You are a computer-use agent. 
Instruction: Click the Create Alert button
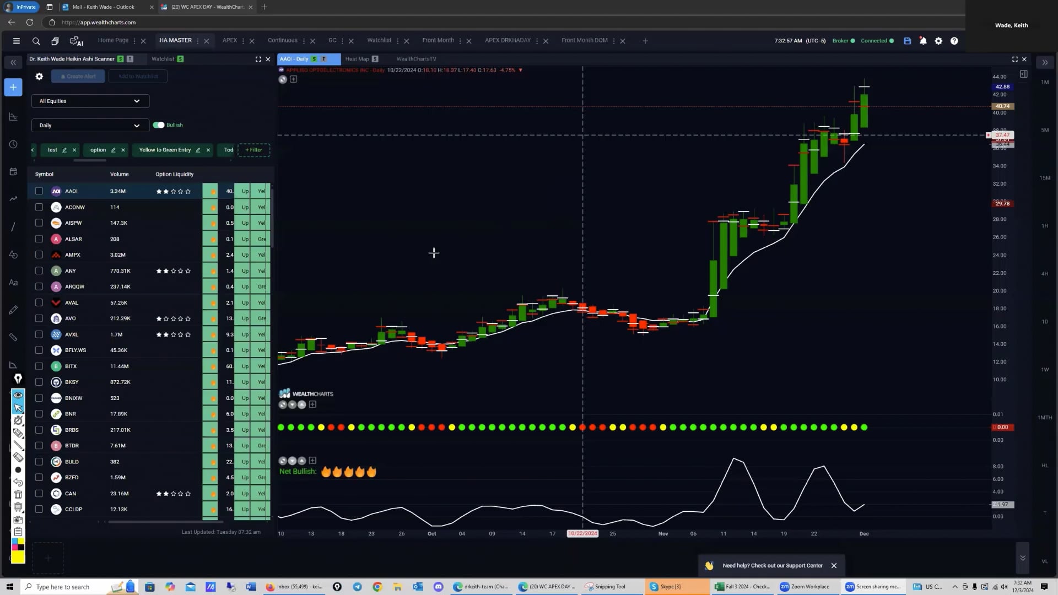pyautogui.click(x=78, y=77)
